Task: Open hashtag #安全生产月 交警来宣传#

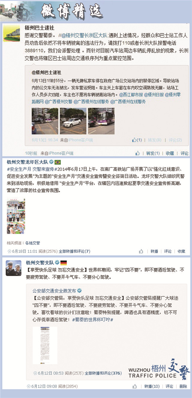Action: [31, 169]
